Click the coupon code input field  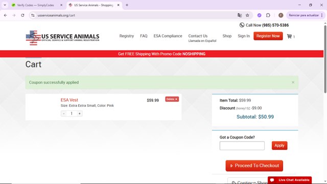point(242,146)
